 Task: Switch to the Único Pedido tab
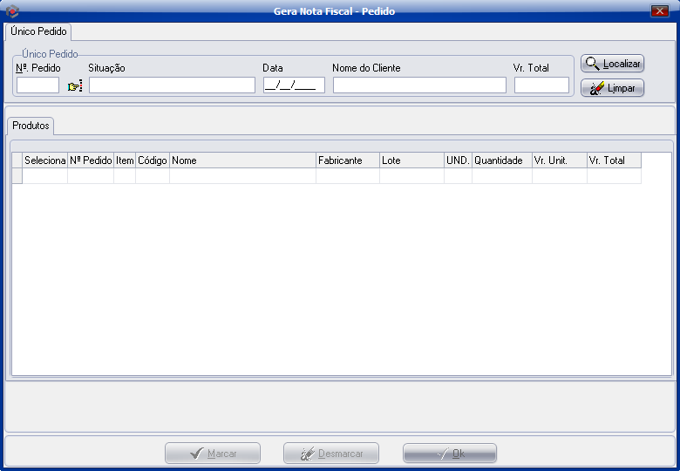38,31
